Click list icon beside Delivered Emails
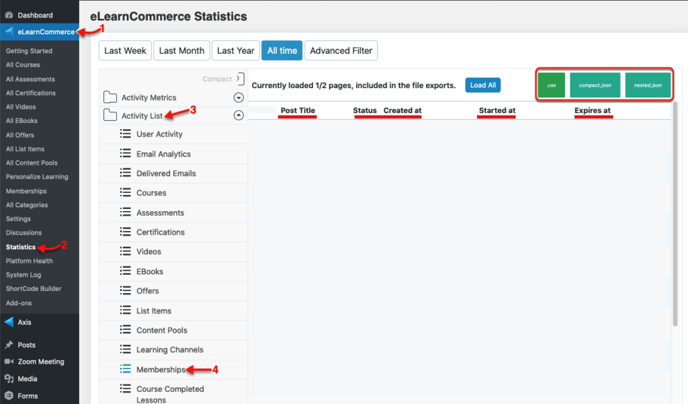Image resolution: width=688 pixels, height=404 pixels. (x=126, y=173)
